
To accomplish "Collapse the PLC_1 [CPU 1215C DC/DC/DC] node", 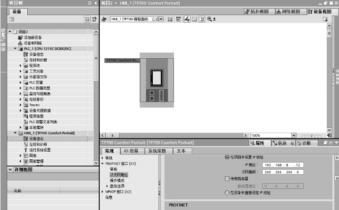I will coord(15,48).
